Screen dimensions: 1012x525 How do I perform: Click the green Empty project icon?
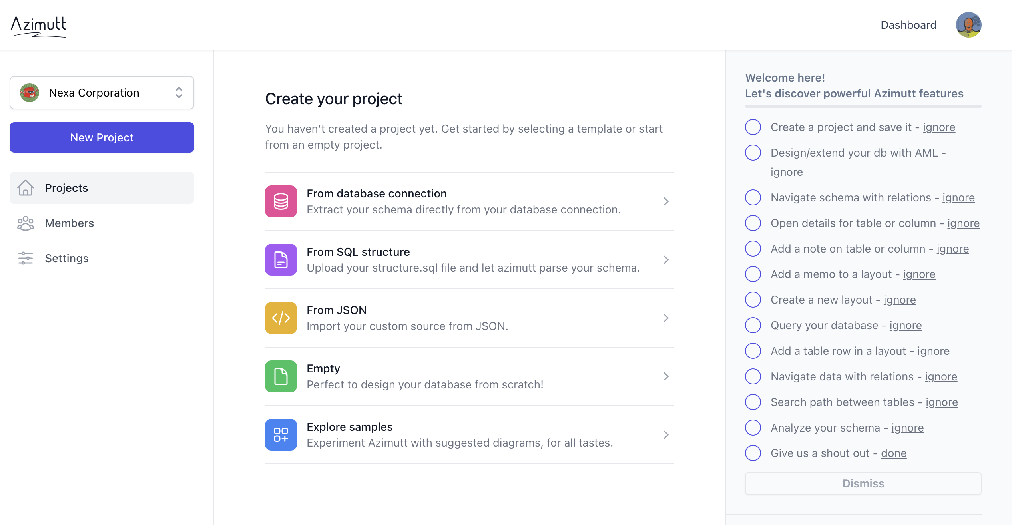[x=281, y=376]
